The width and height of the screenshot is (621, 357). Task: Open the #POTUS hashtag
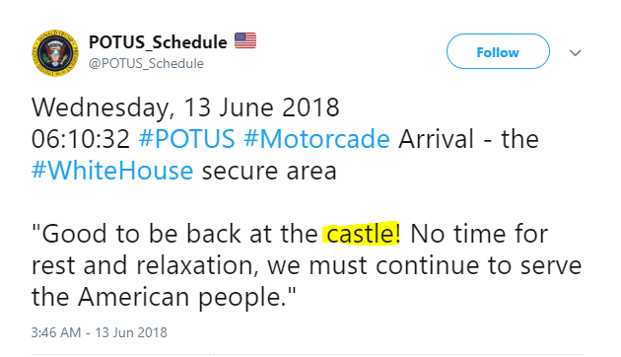click(187, 139)
